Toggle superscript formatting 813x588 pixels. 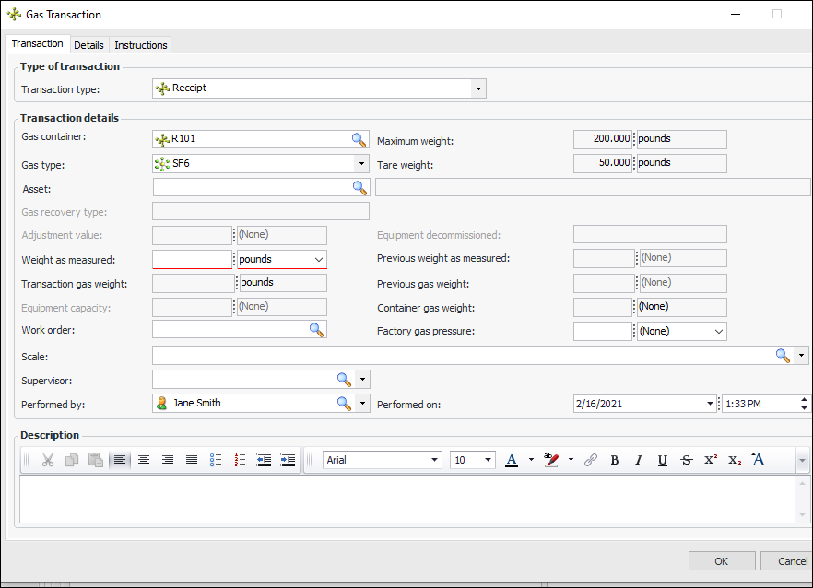coord(711,460)
